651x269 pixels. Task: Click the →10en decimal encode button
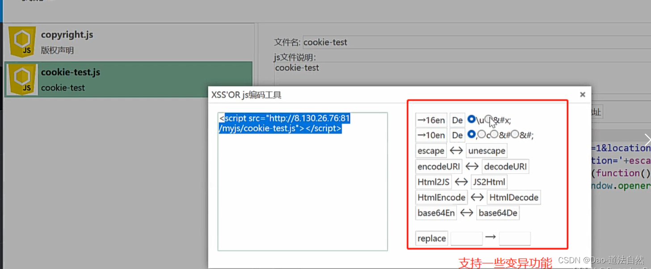[x=431, y=135]
